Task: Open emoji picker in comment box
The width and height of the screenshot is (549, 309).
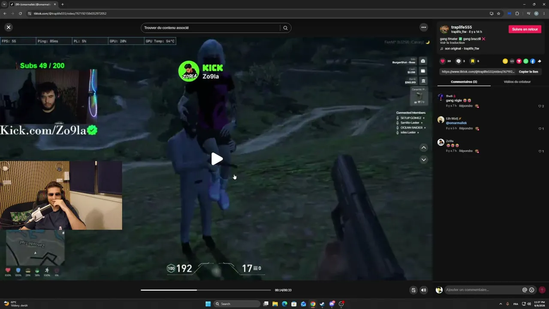Action: click(x=532, y=290)
